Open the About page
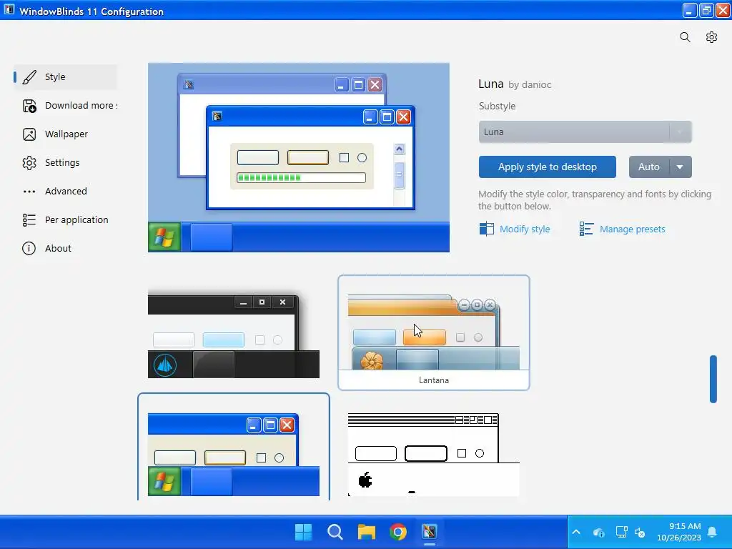732x549 pixels. click(x=65, y=248)
